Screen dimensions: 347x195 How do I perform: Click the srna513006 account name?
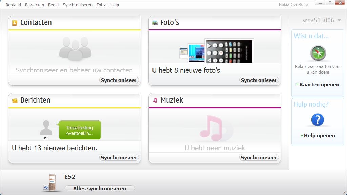pyautogui.click(x=318, y=20)
